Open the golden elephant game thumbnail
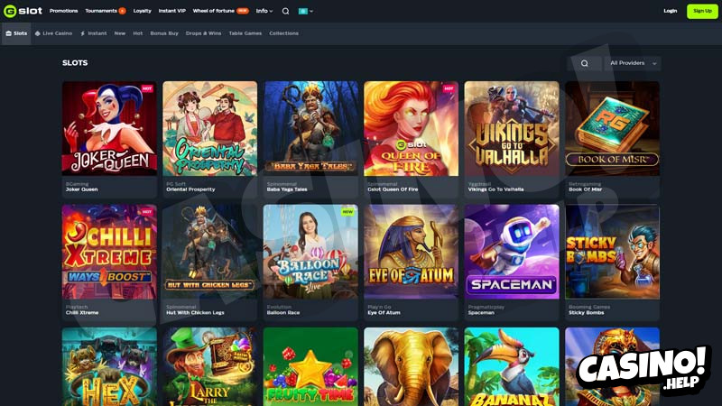 [412, 367]
